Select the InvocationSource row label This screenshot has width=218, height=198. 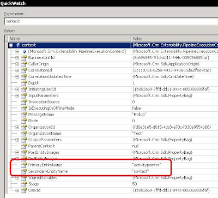pyautogui.click(x=44, y=102)
